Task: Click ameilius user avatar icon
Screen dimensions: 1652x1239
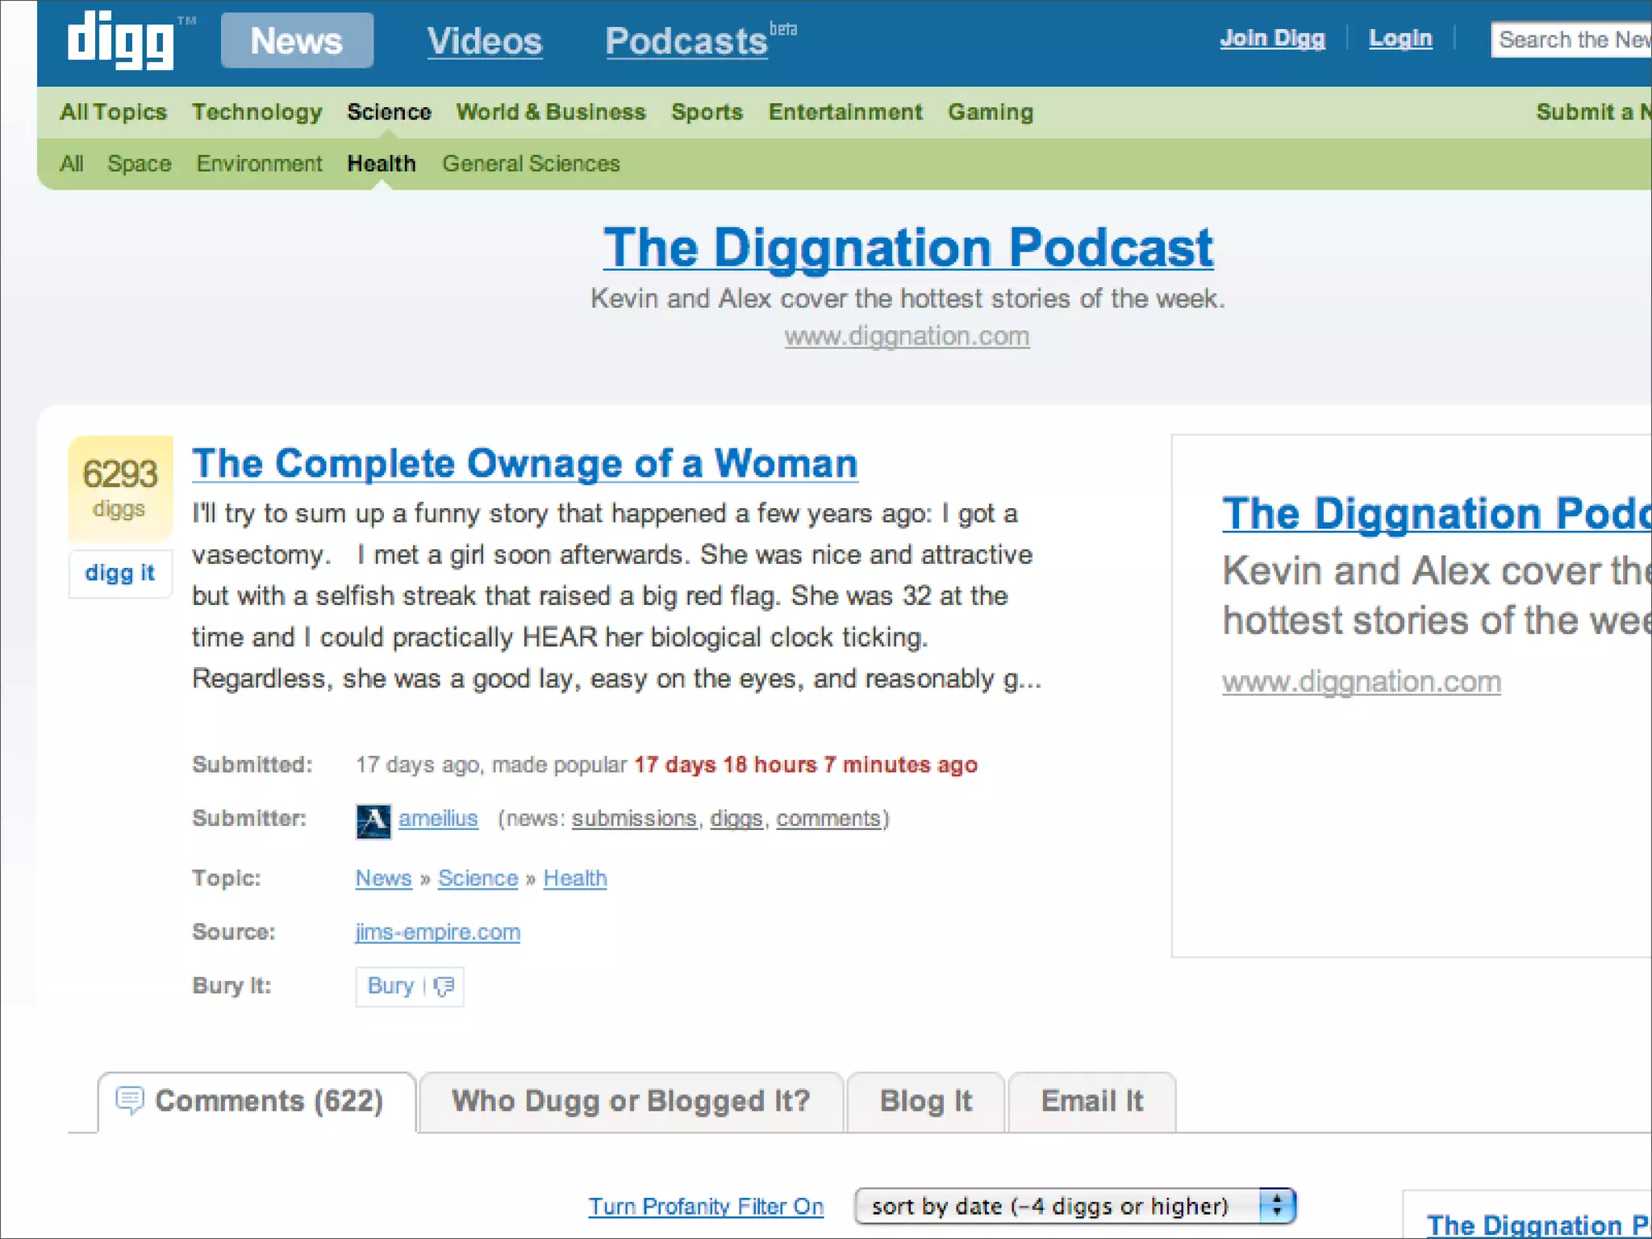Action: point(373,821)
